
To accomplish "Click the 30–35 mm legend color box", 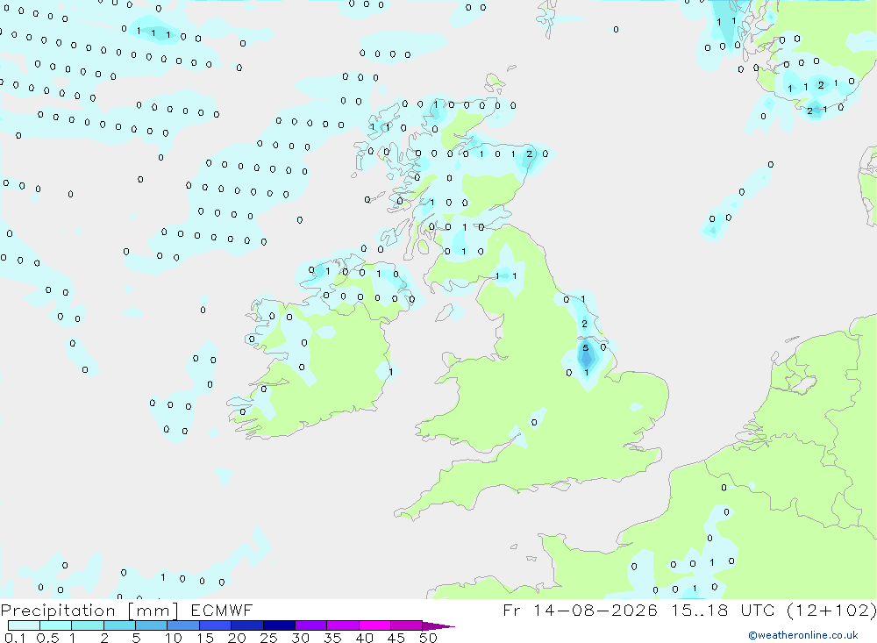I will (311, 625).
